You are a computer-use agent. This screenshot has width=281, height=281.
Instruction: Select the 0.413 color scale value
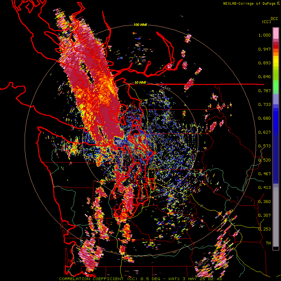pos(264,188)
